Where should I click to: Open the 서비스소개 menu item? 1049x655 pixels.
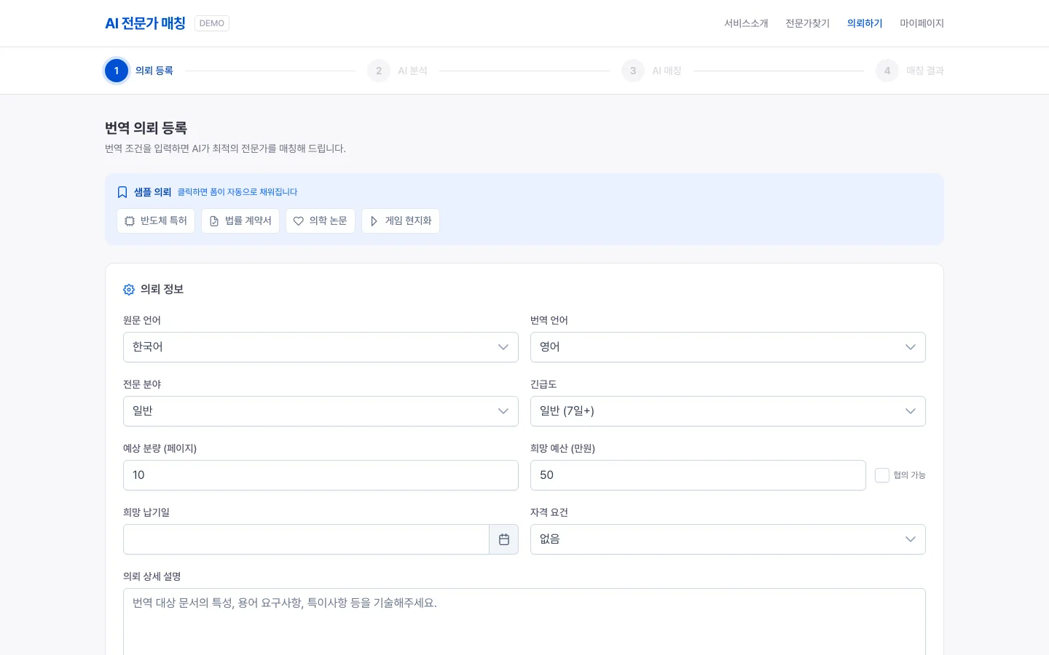tap(746, 23)
